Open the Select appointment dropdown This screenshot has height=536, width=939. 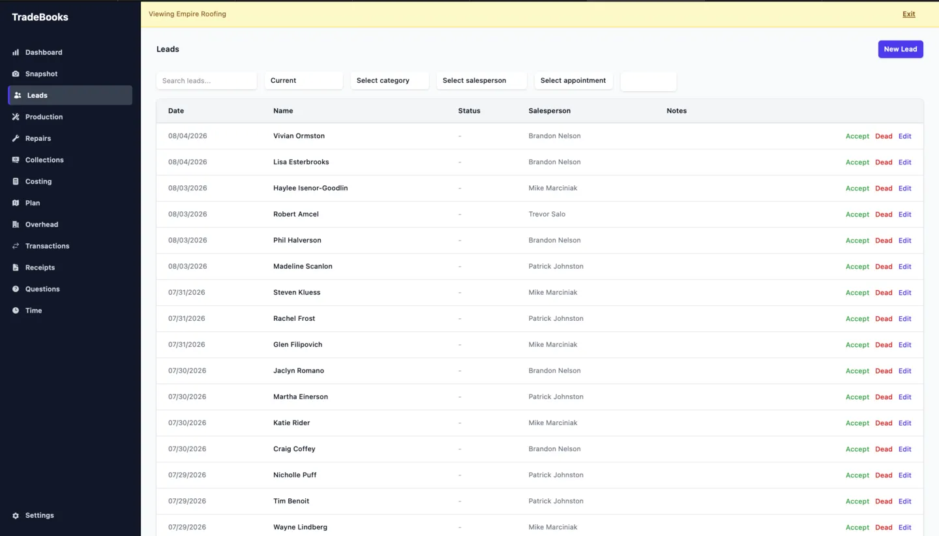[x=574, y=81]
